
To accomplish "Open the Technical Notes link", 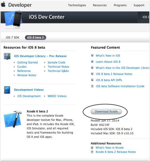I will tap(58, 66).
